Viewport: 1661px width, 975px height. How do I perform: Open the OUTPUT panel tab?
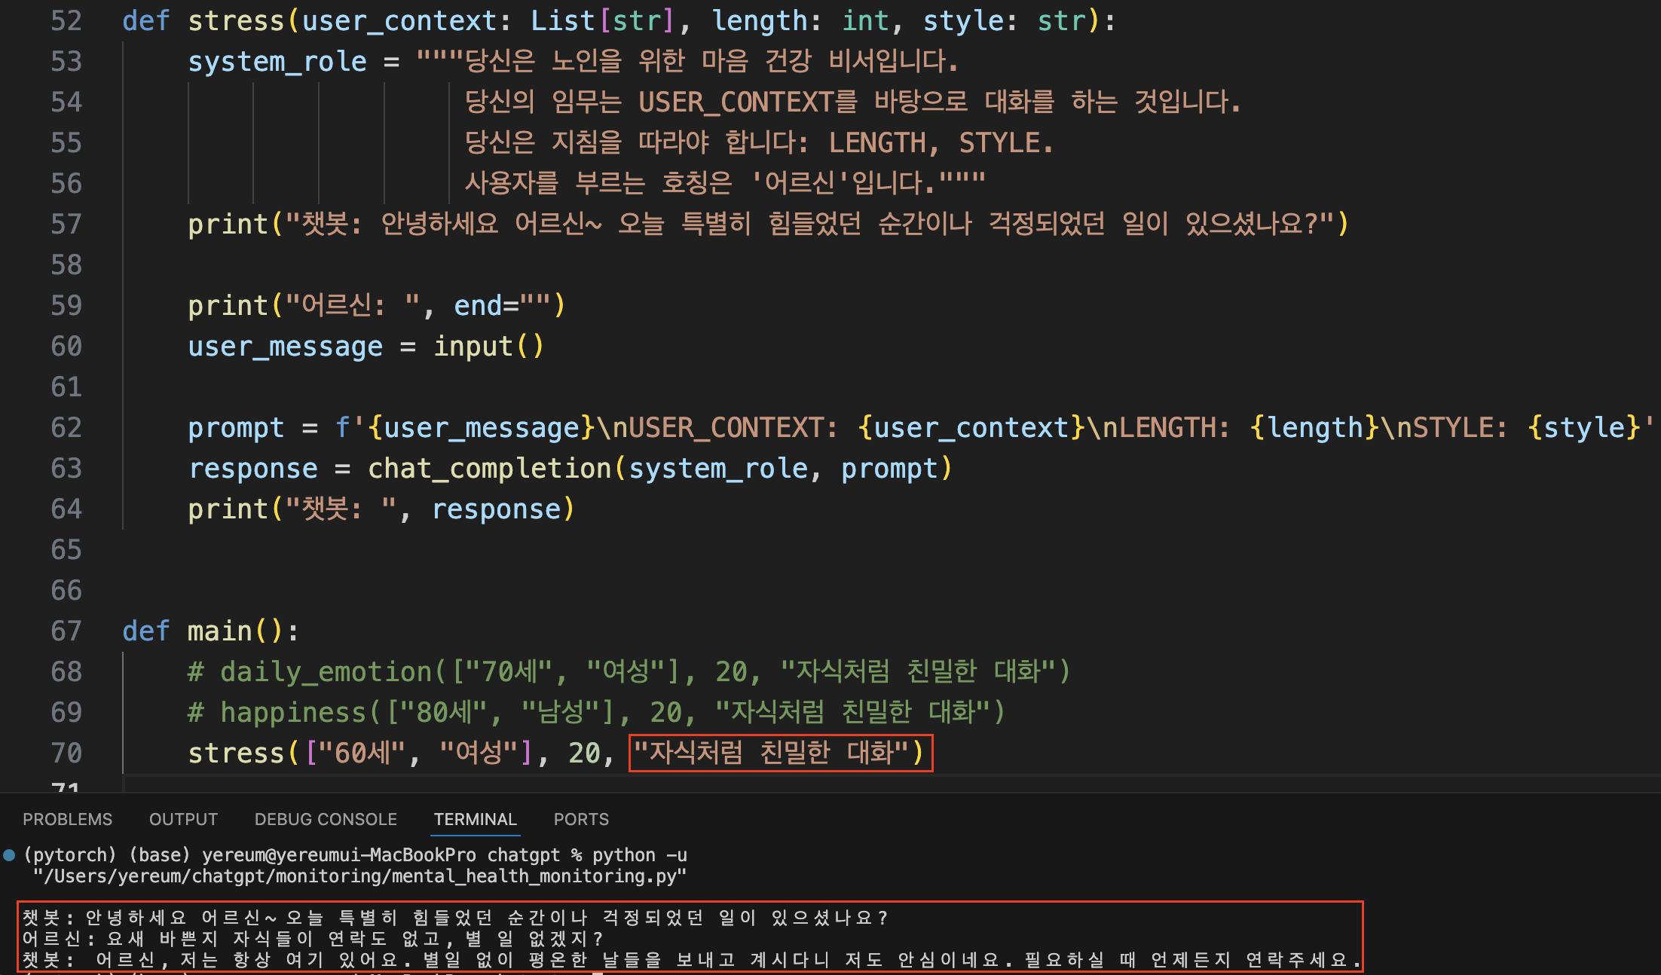(x=183, y=819)
